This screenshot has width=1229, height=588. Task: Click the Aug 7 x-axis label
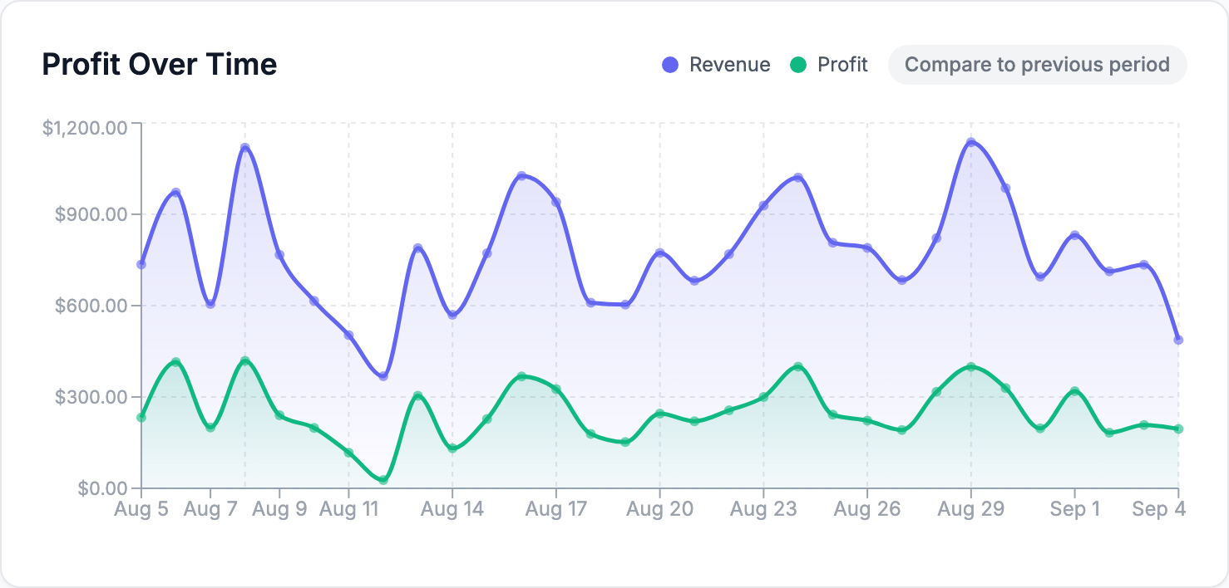[210, 509]
